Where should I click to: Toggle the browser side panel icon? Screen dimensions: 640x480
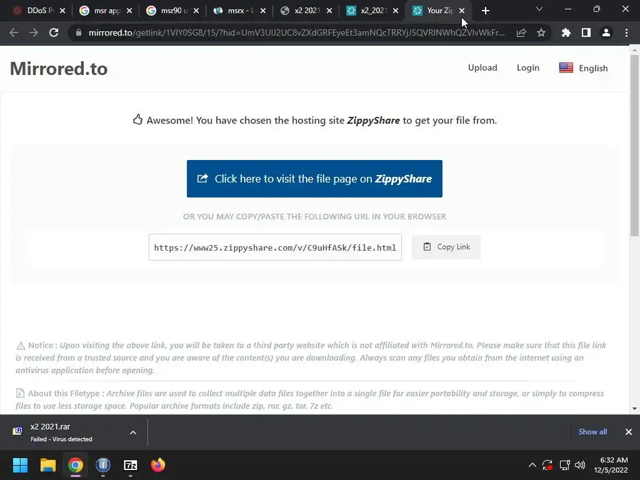click(586, 32)
